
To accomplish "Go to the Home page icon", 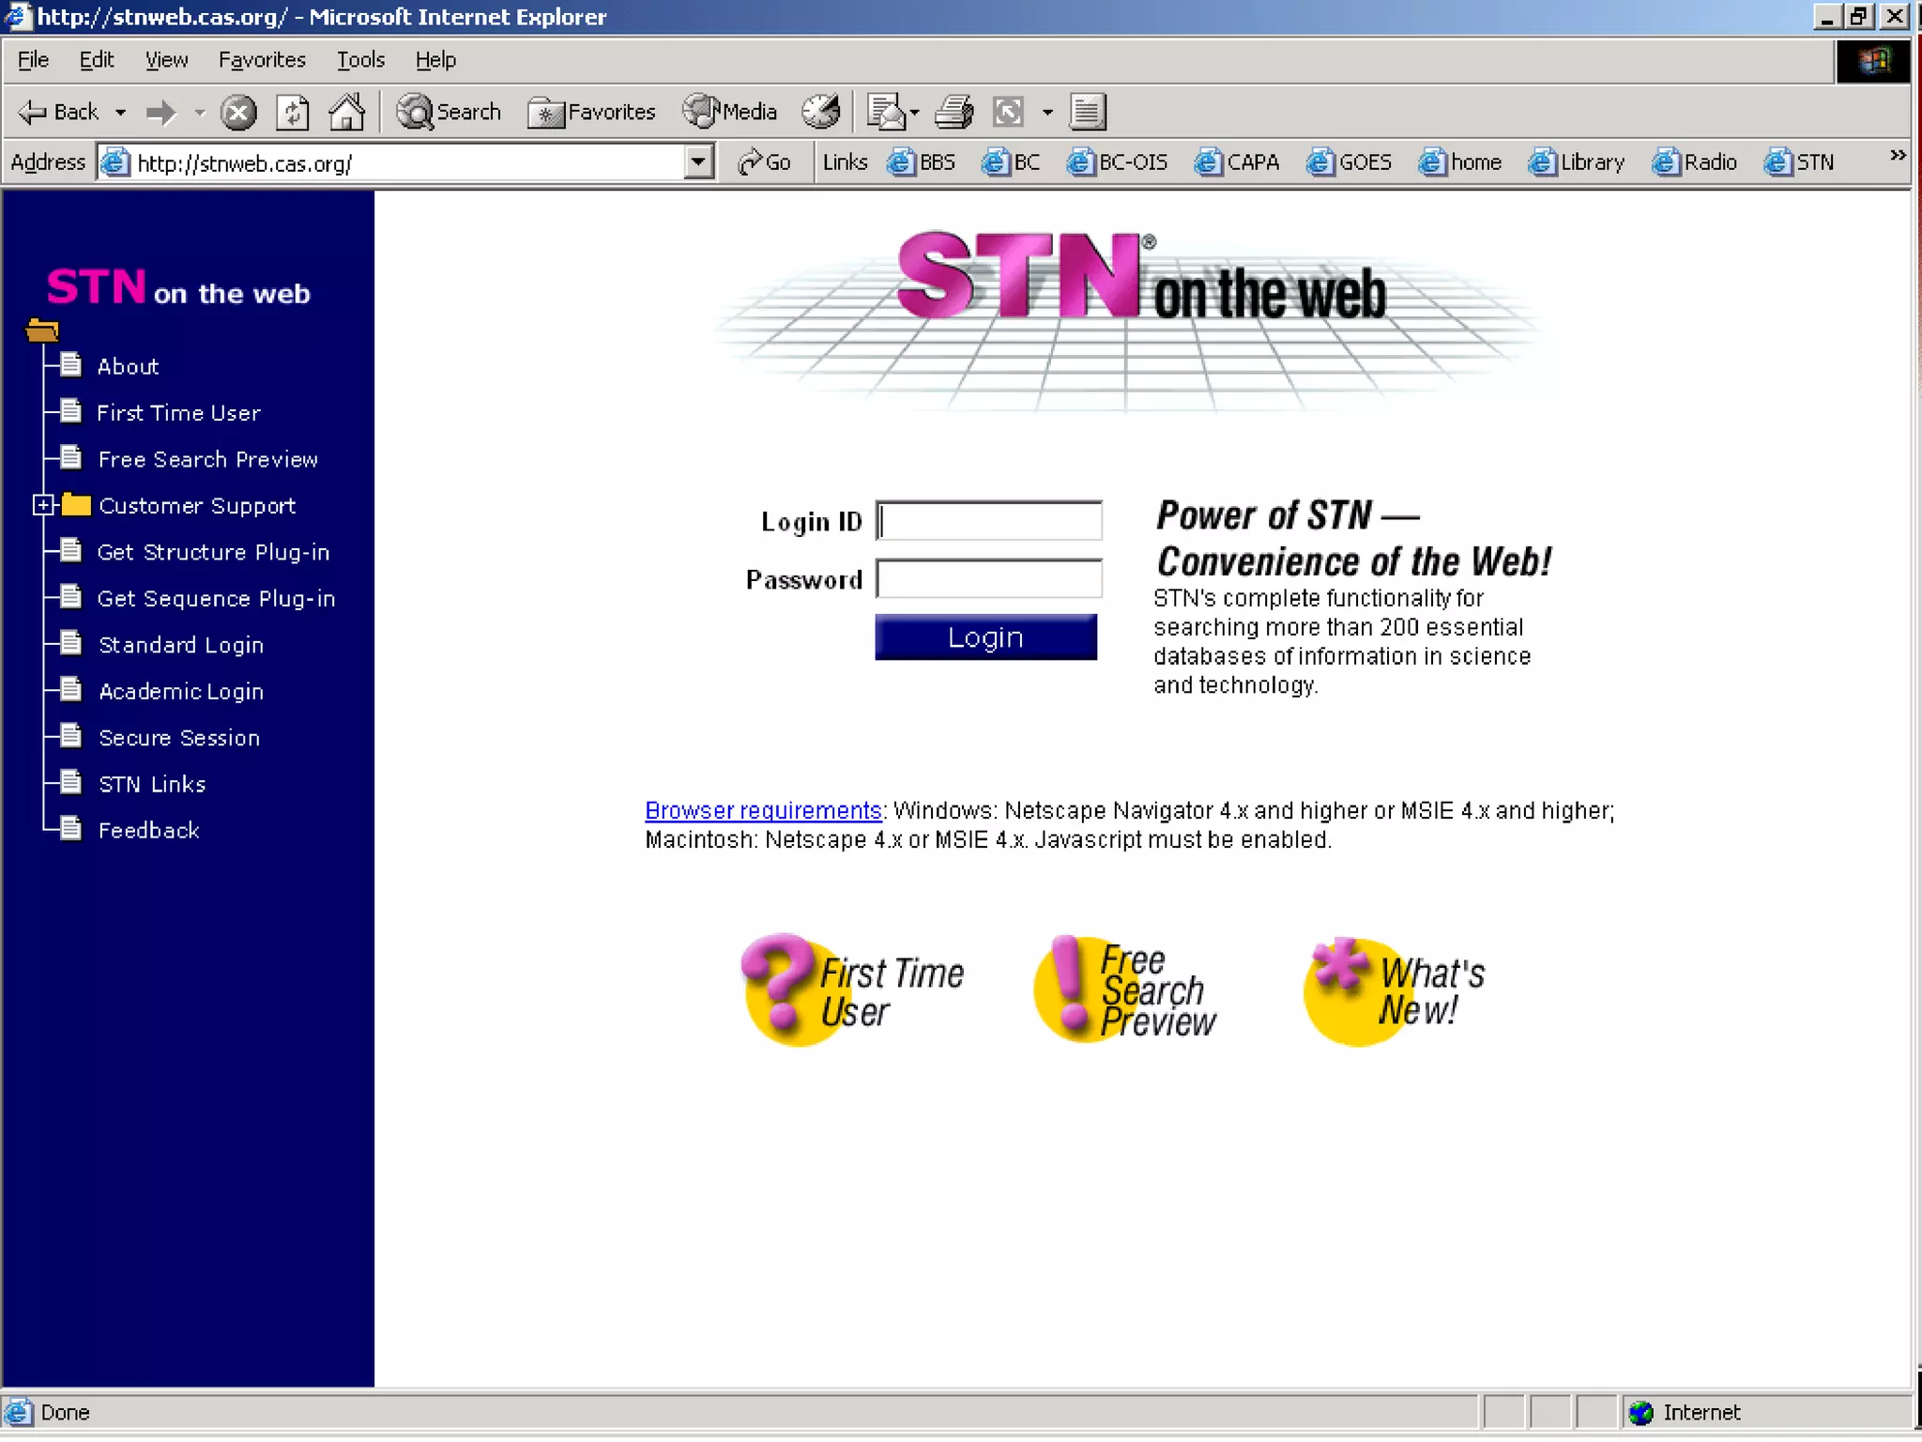I will pos(346,113).
